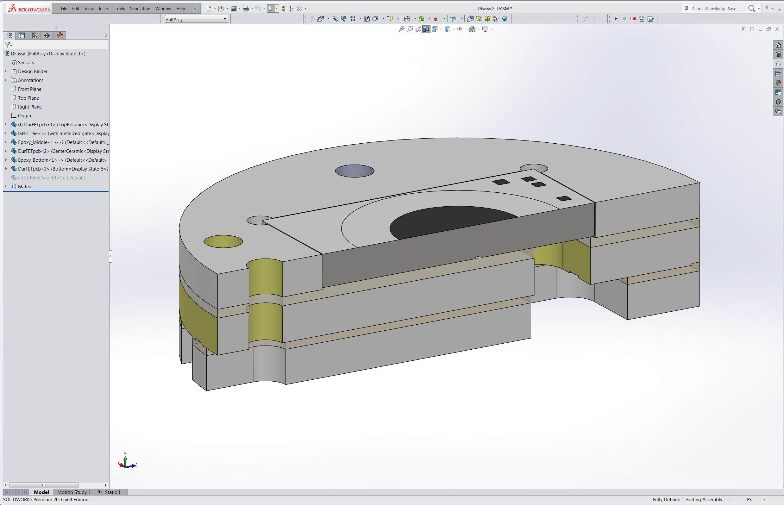The width and height of the screenshot is (784, 505).
Task: Expand the ISFET Die<1> component
Action: point(6,133)
